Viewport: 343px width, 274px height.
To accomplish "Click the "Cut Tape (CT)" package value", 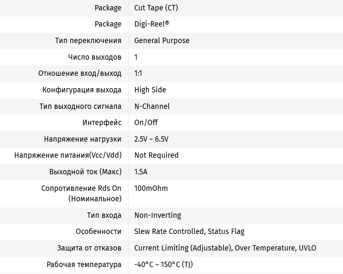I will point(156,8).
